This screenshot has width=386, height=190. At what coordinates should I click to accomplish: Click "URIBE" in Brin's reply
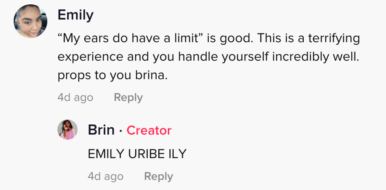[145, 154]
